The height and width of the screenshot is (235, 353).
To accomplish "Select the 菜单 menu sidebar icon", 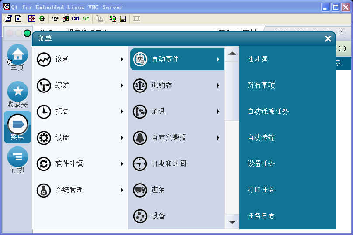I will (x=17, y=125).
